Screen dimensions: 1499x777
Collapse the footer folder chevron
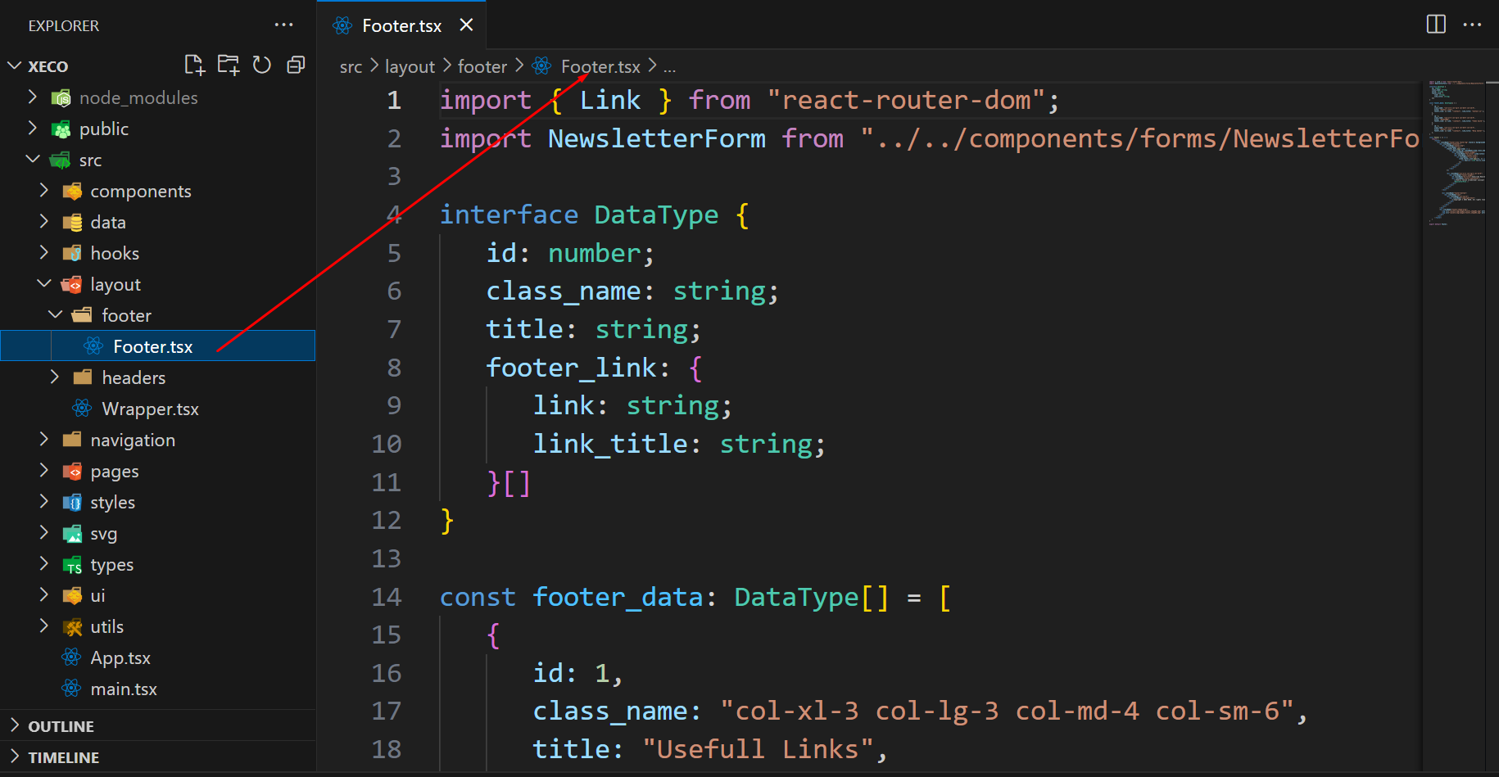[x=56, y=315]
